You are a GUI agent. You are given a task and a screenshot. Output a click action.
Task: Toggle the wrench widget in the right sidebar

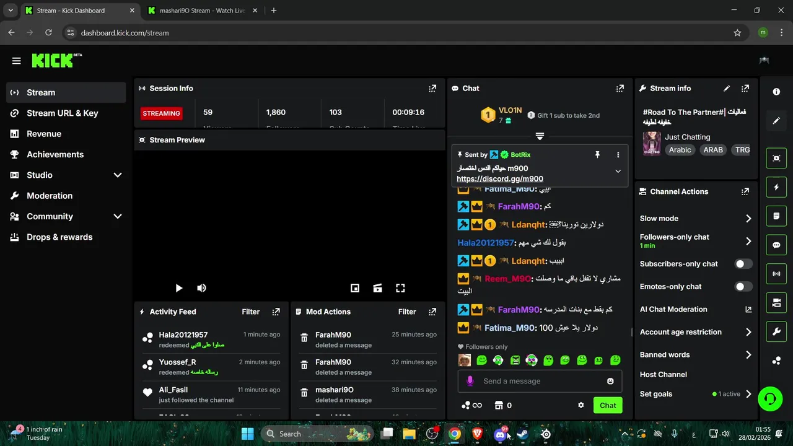(776, 332)
